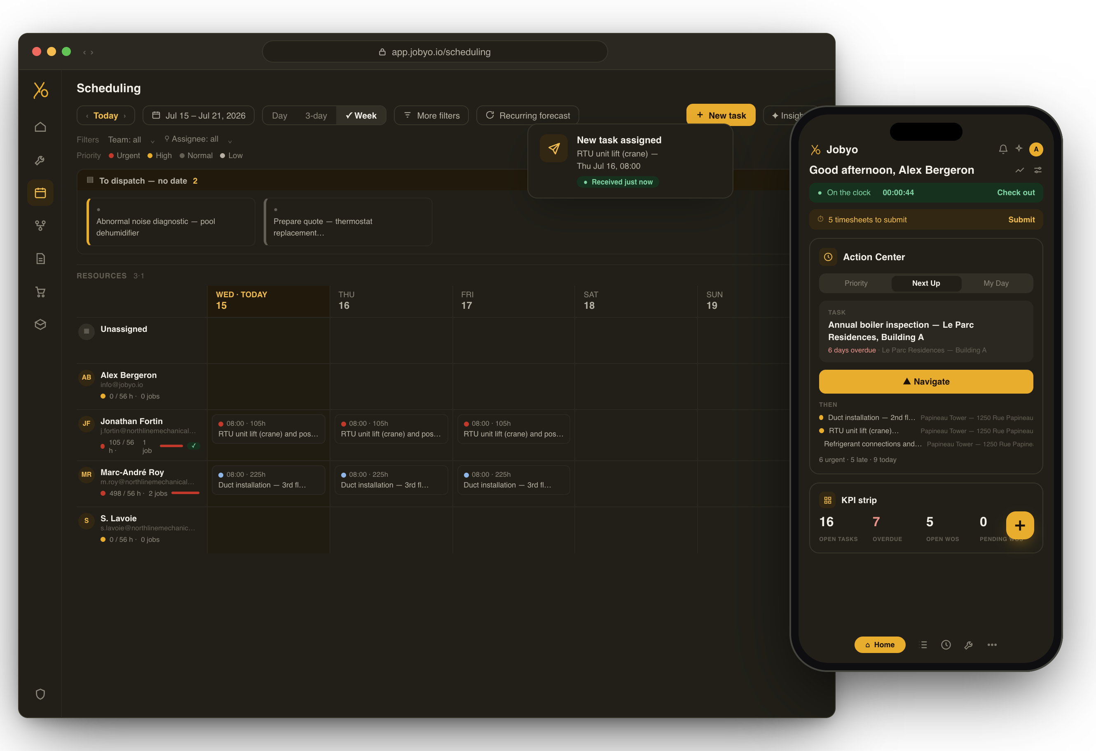Click the browser forward arrow

92,52
